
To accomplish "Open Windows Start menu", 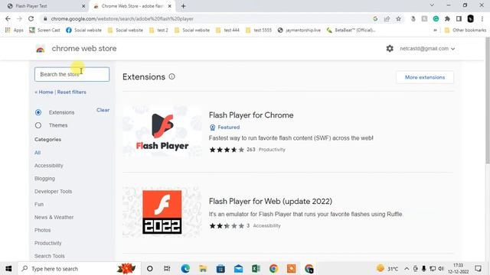I will point(8,268).
